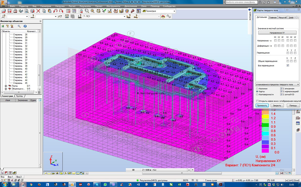Click the Open project folder icon
Image resolution: width=301 pixels, height=187 pixels.
(3, 11)
